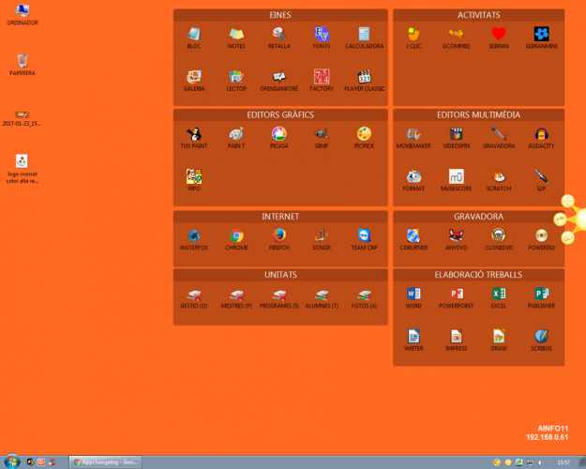Open the Gestió (O) network drive
586x469 pixels.
coord(193,295)
